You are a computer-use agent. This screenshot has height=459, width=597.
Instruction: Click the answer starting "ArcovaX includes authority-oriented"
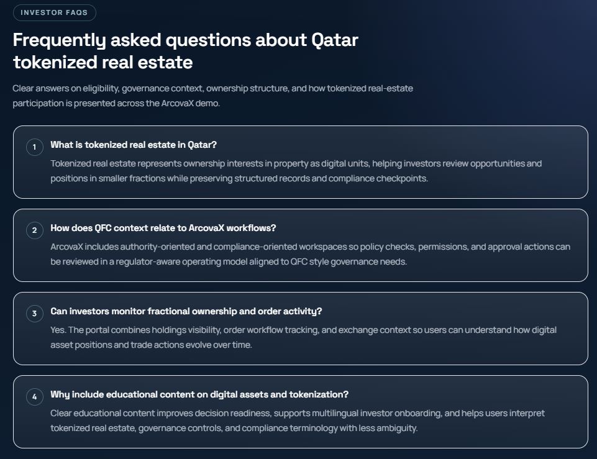[x=310, y=254]
